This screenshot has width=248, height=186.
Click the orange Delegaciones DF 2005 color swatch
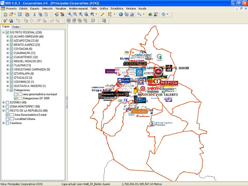click(20, 98)
